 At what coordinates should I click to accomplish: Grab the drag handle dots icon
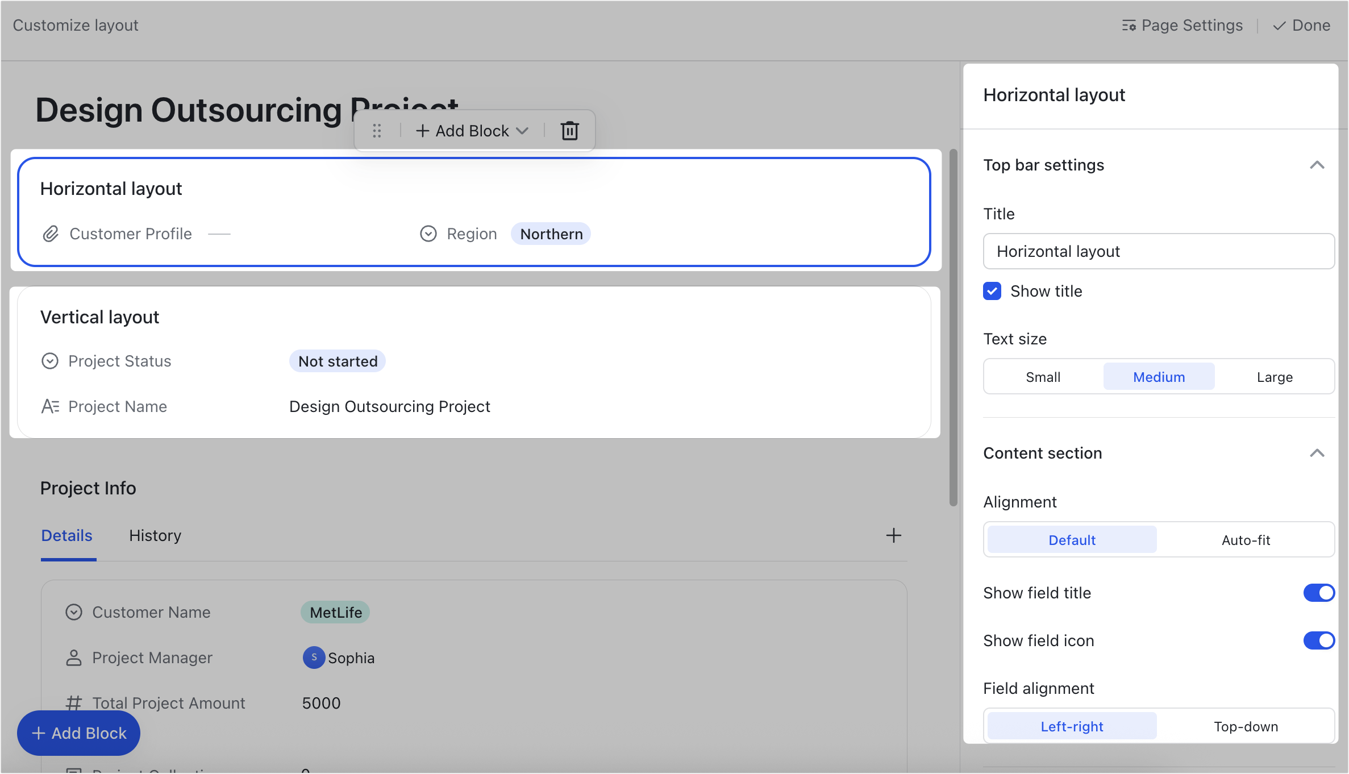(x=377, y=131)
